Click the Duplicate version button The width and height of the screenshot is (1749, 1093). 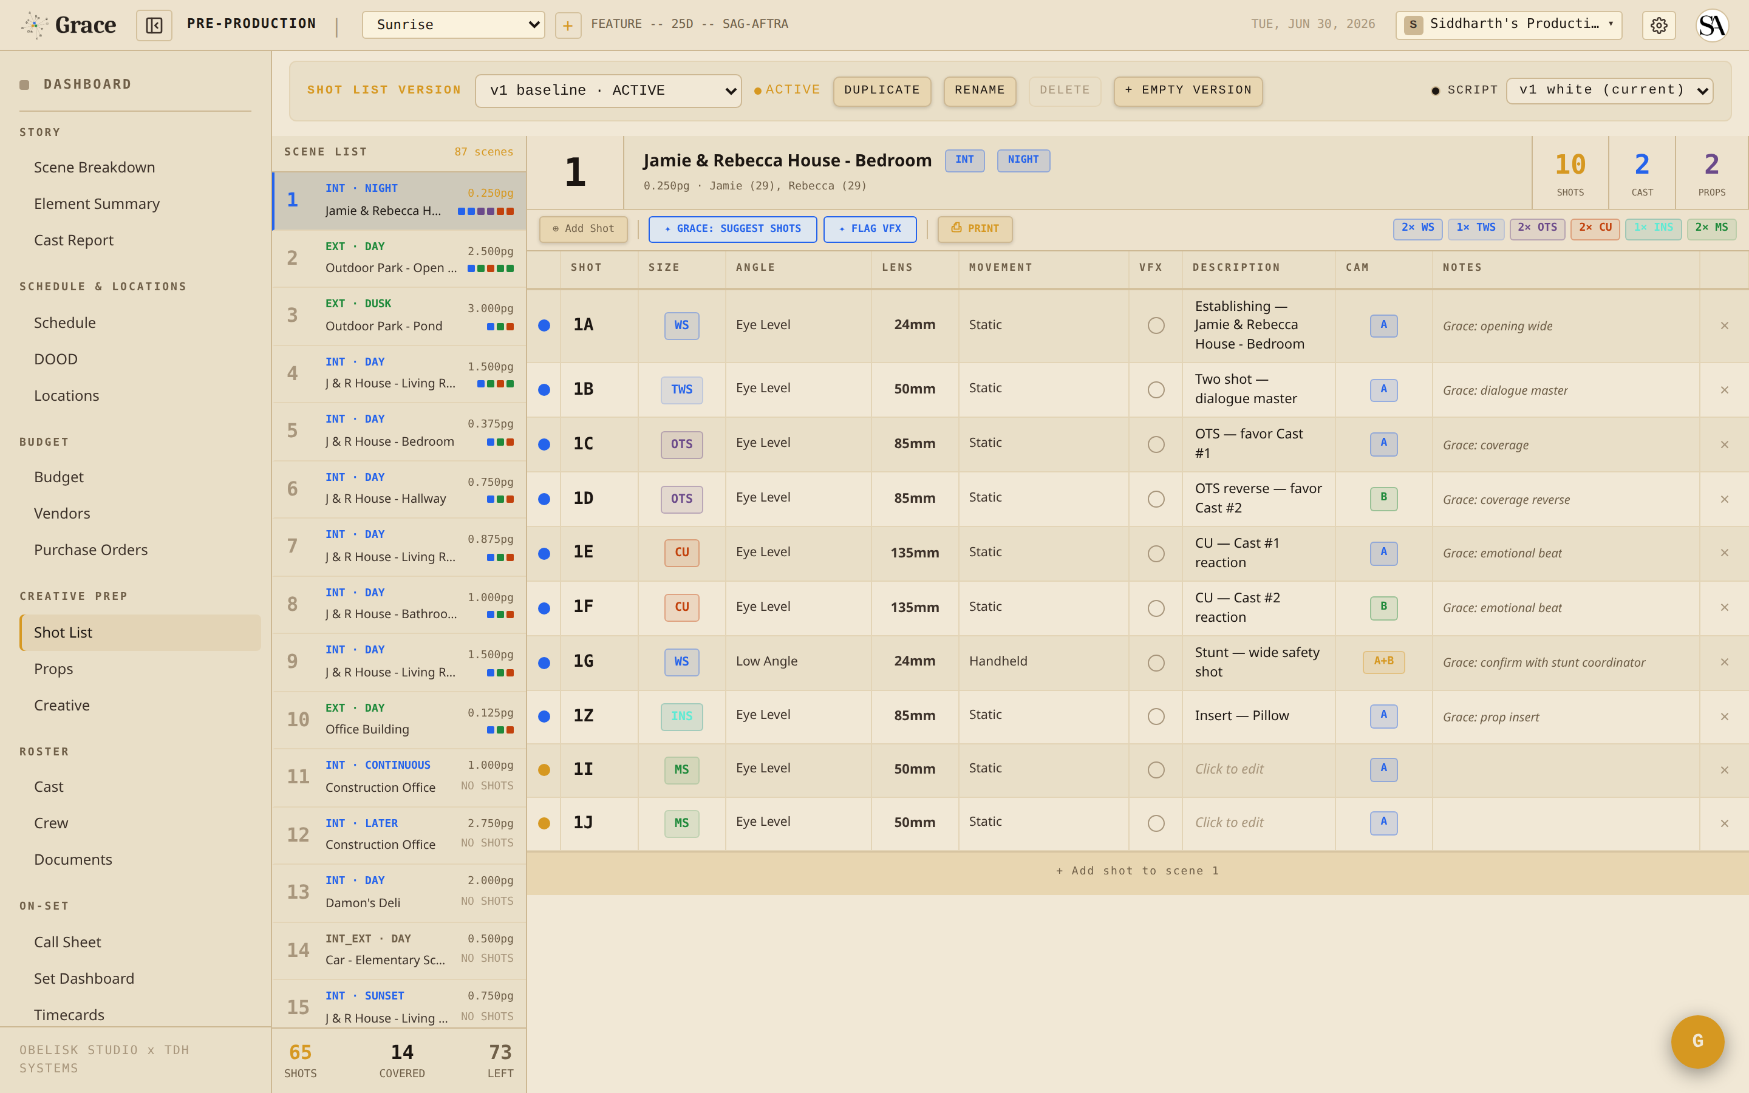(882, 90)
